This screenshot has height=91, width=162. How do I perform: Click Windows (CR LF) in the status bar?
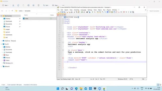point(123,79)
